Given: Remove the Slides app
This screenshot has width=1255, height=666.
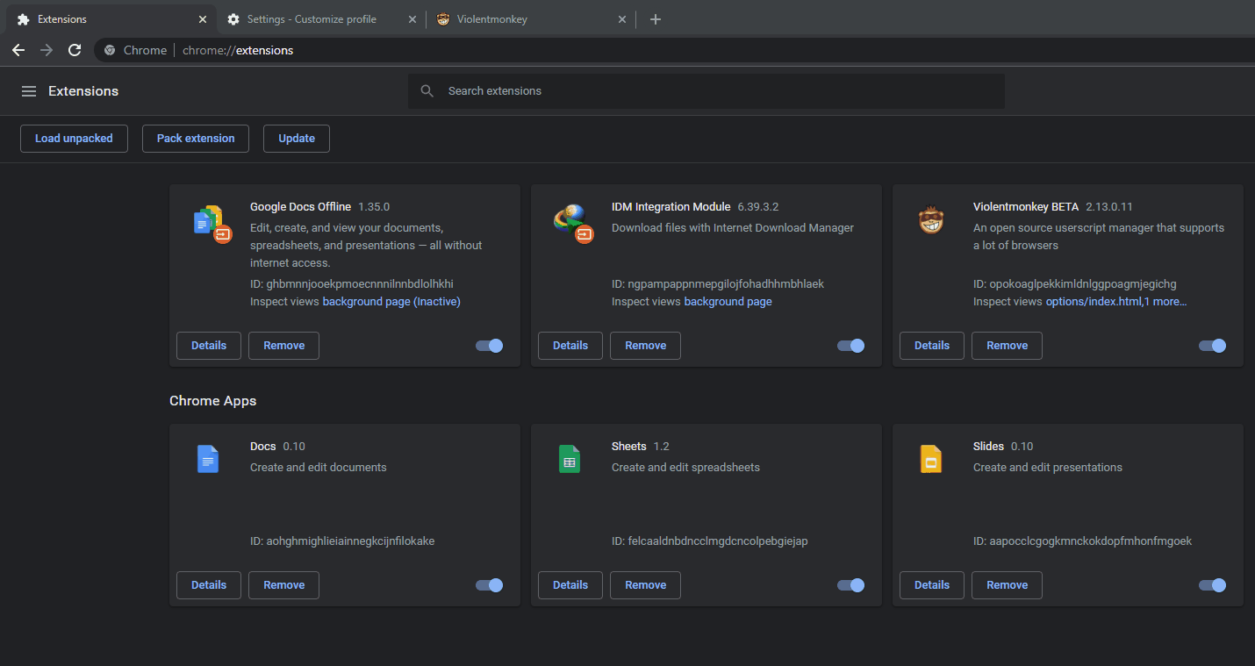Looking at the screenshot, I should point(1008,585).
